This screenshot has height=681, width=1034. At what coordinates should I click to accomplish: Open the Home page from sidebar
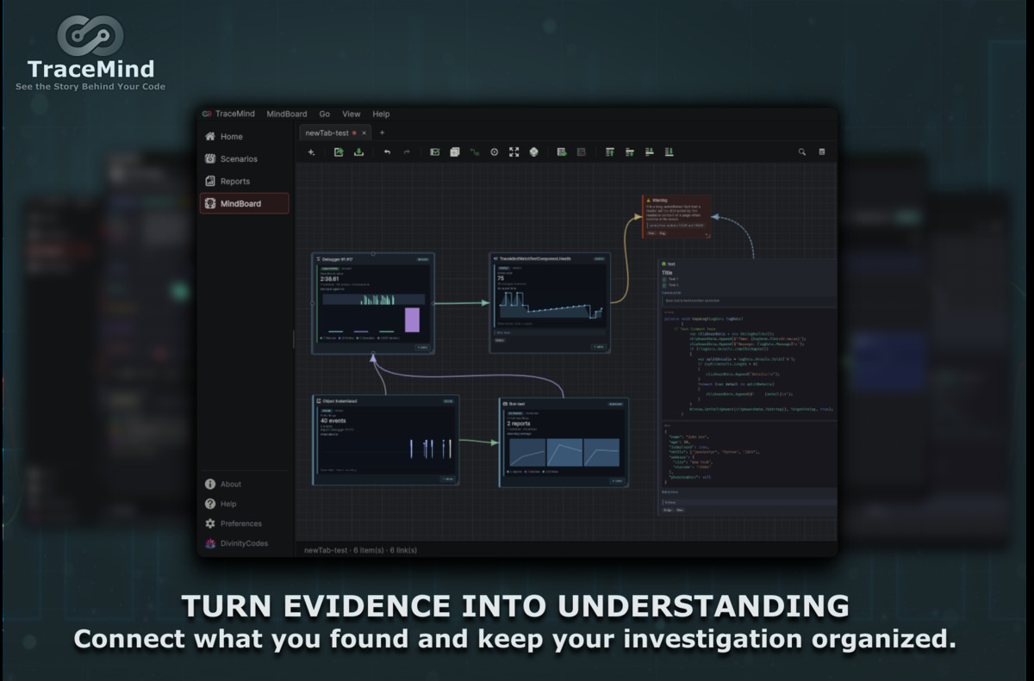244,136
